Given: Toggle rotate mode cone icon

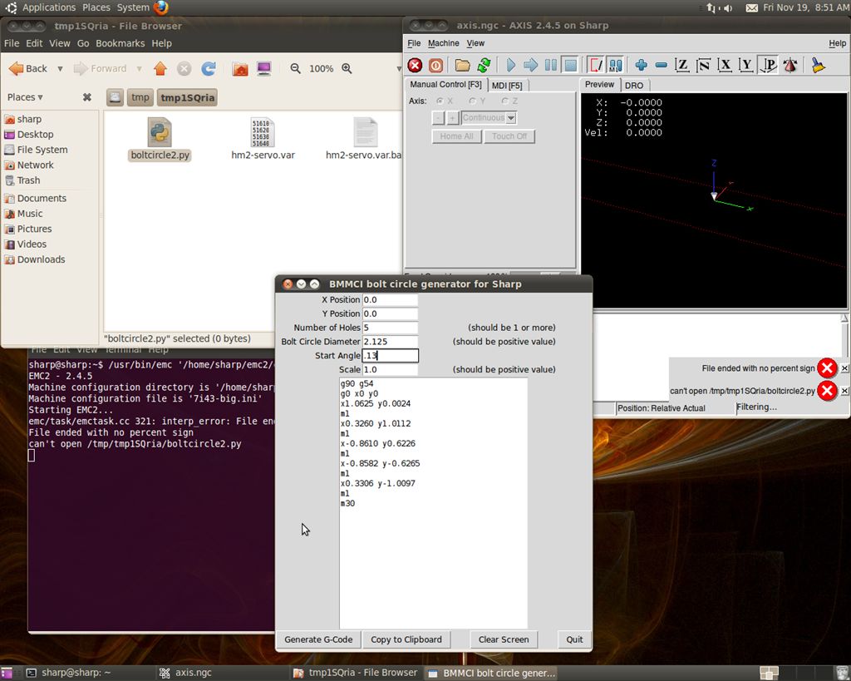Looking at the screenshot, I should (x=790, y=65).
